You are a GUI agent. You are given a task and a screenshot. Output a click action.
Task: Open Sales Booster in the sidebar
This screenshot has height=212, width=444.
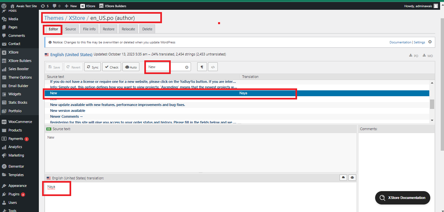[x=19, y=69]
